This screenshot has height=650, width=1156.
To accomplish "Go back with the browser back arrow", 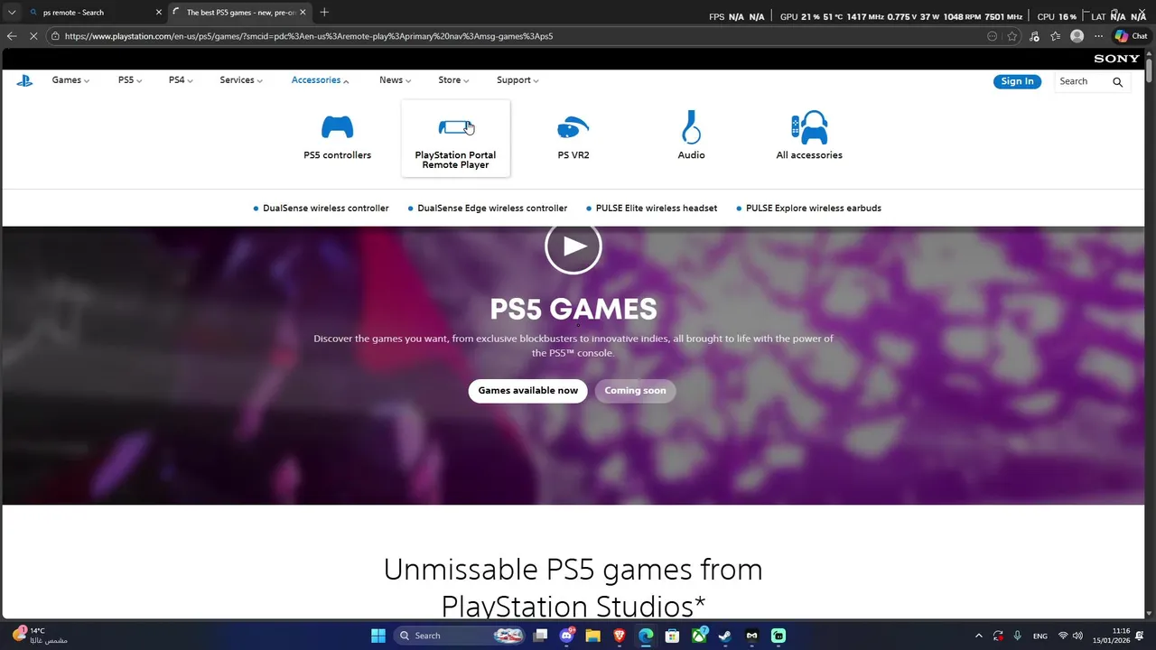I will [12, 36].
